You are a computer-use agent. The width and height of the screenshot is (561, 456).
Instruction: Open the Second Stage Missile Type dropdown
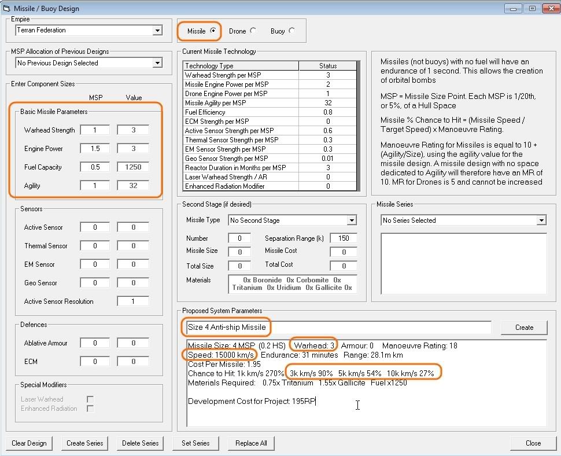292,220
